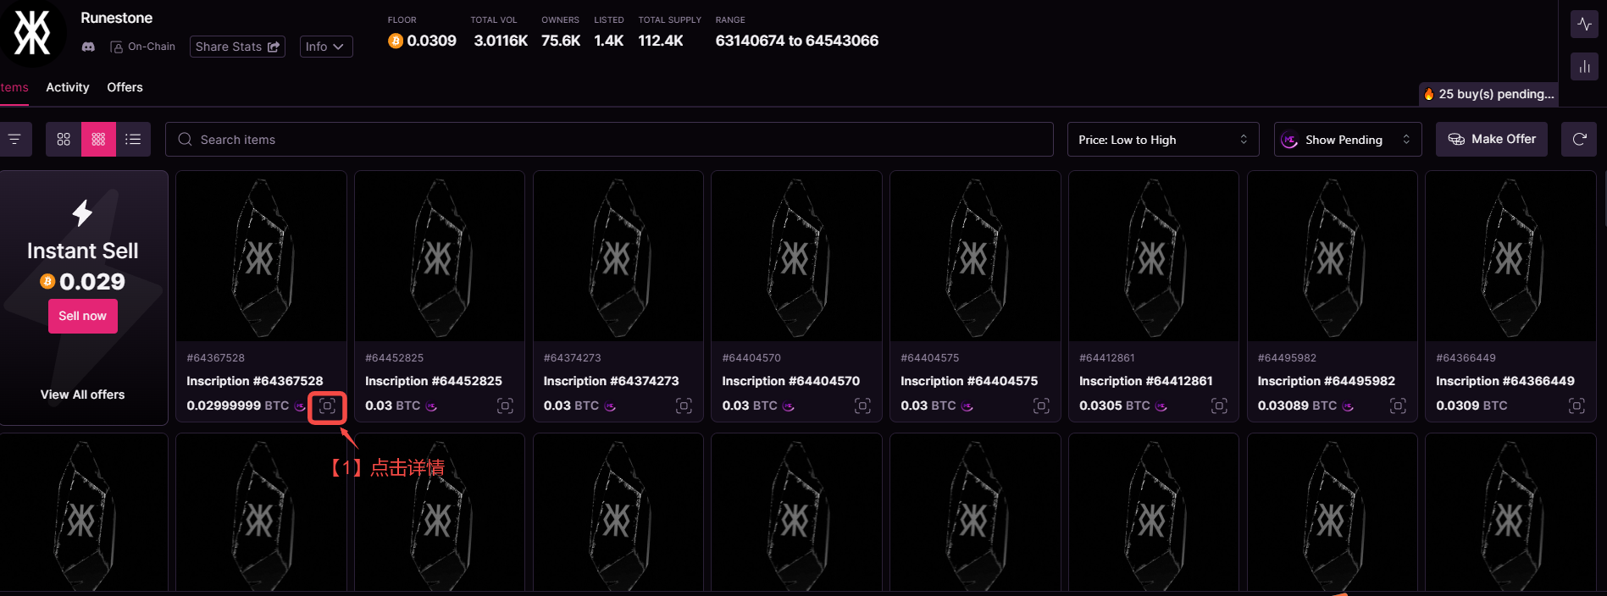
Task: Select the small grid view
Action: coord(98,140)
